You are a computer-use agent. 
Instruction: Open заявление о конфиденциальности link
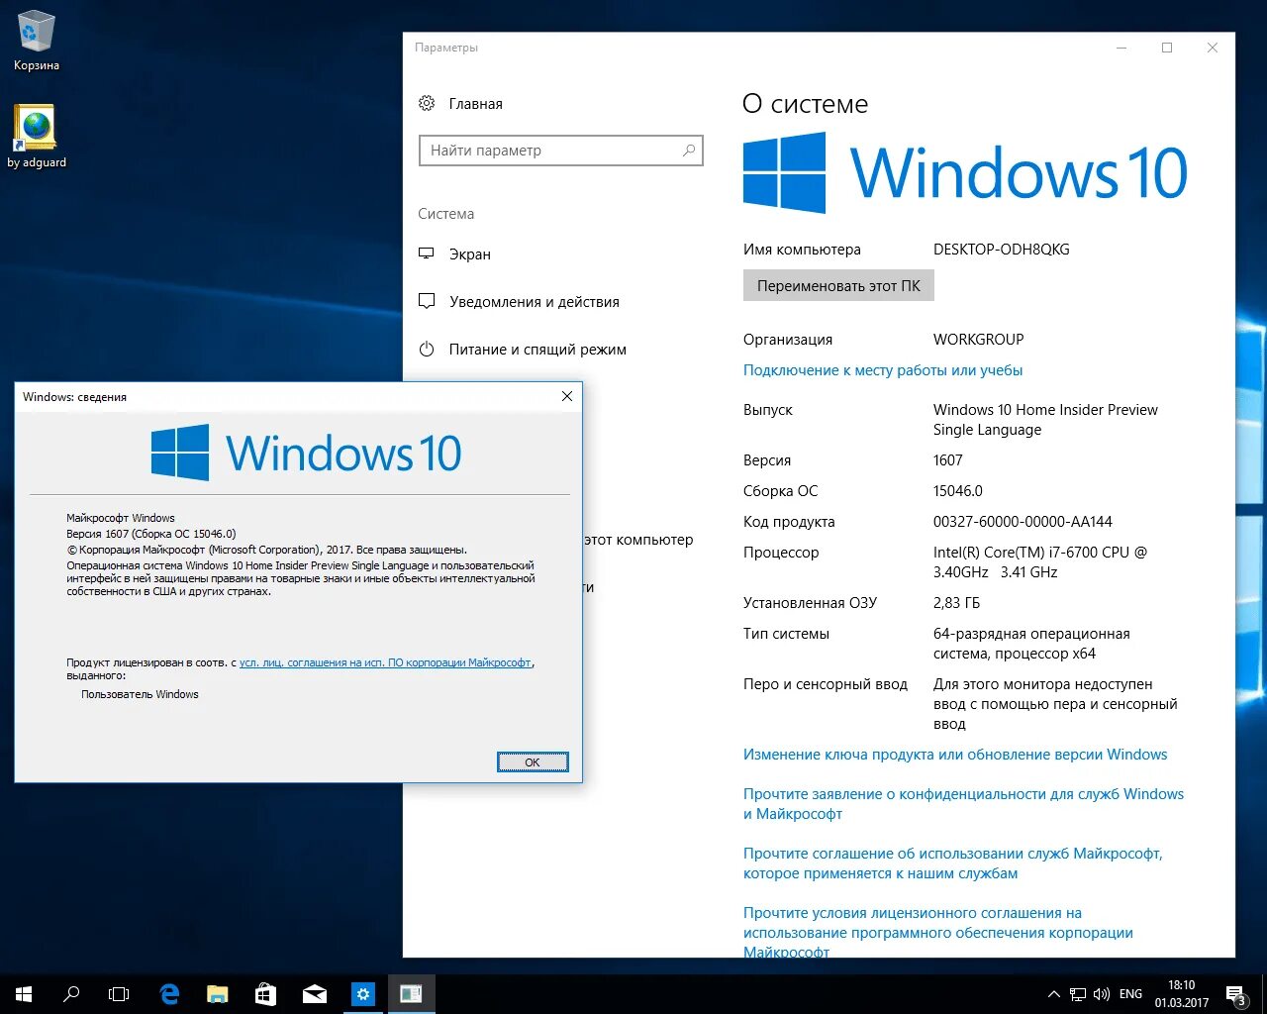[x=963, y=804]
